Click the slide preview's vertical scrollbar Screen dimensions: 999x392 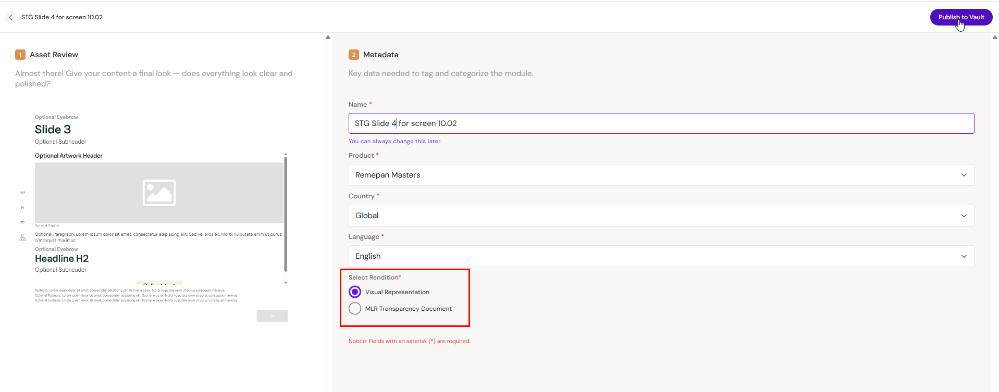(286, 213)
